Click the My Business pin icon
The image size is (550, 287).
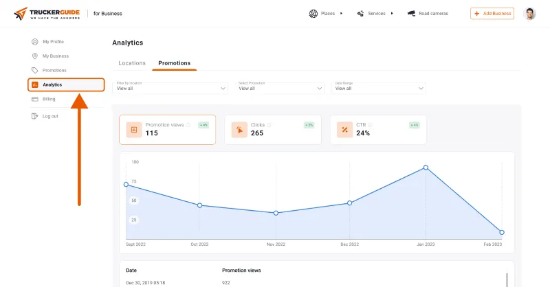[x=35, y=56]
